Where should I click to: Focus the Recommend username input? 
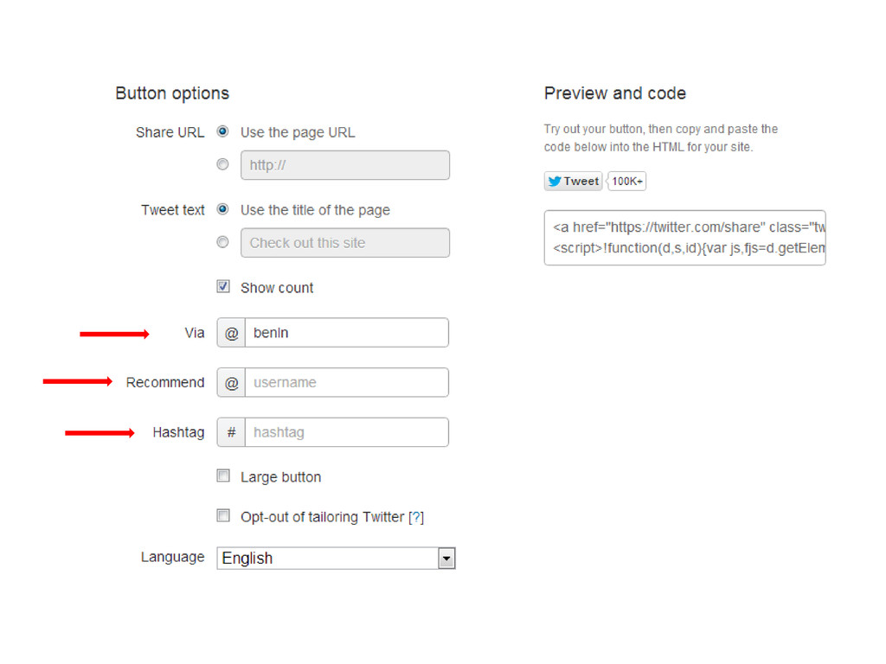click(x=347, y=383)
